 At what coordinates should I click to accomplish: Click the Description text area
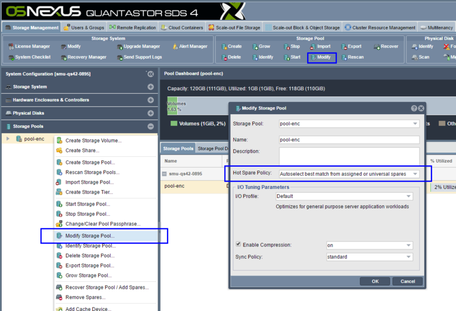pos(349,156)
